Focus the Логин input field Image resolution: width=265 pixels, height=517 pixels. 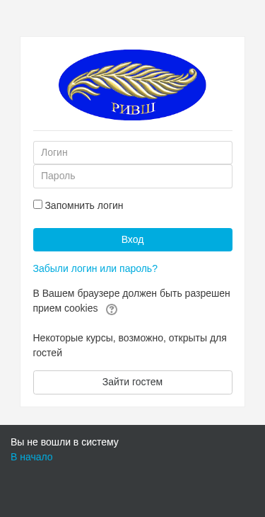point(133,153)
